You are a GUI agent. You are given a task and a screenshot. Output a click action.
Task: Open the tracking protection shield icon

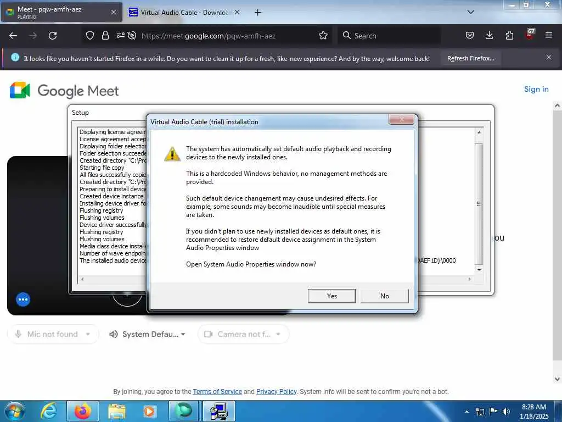(90, 36)
